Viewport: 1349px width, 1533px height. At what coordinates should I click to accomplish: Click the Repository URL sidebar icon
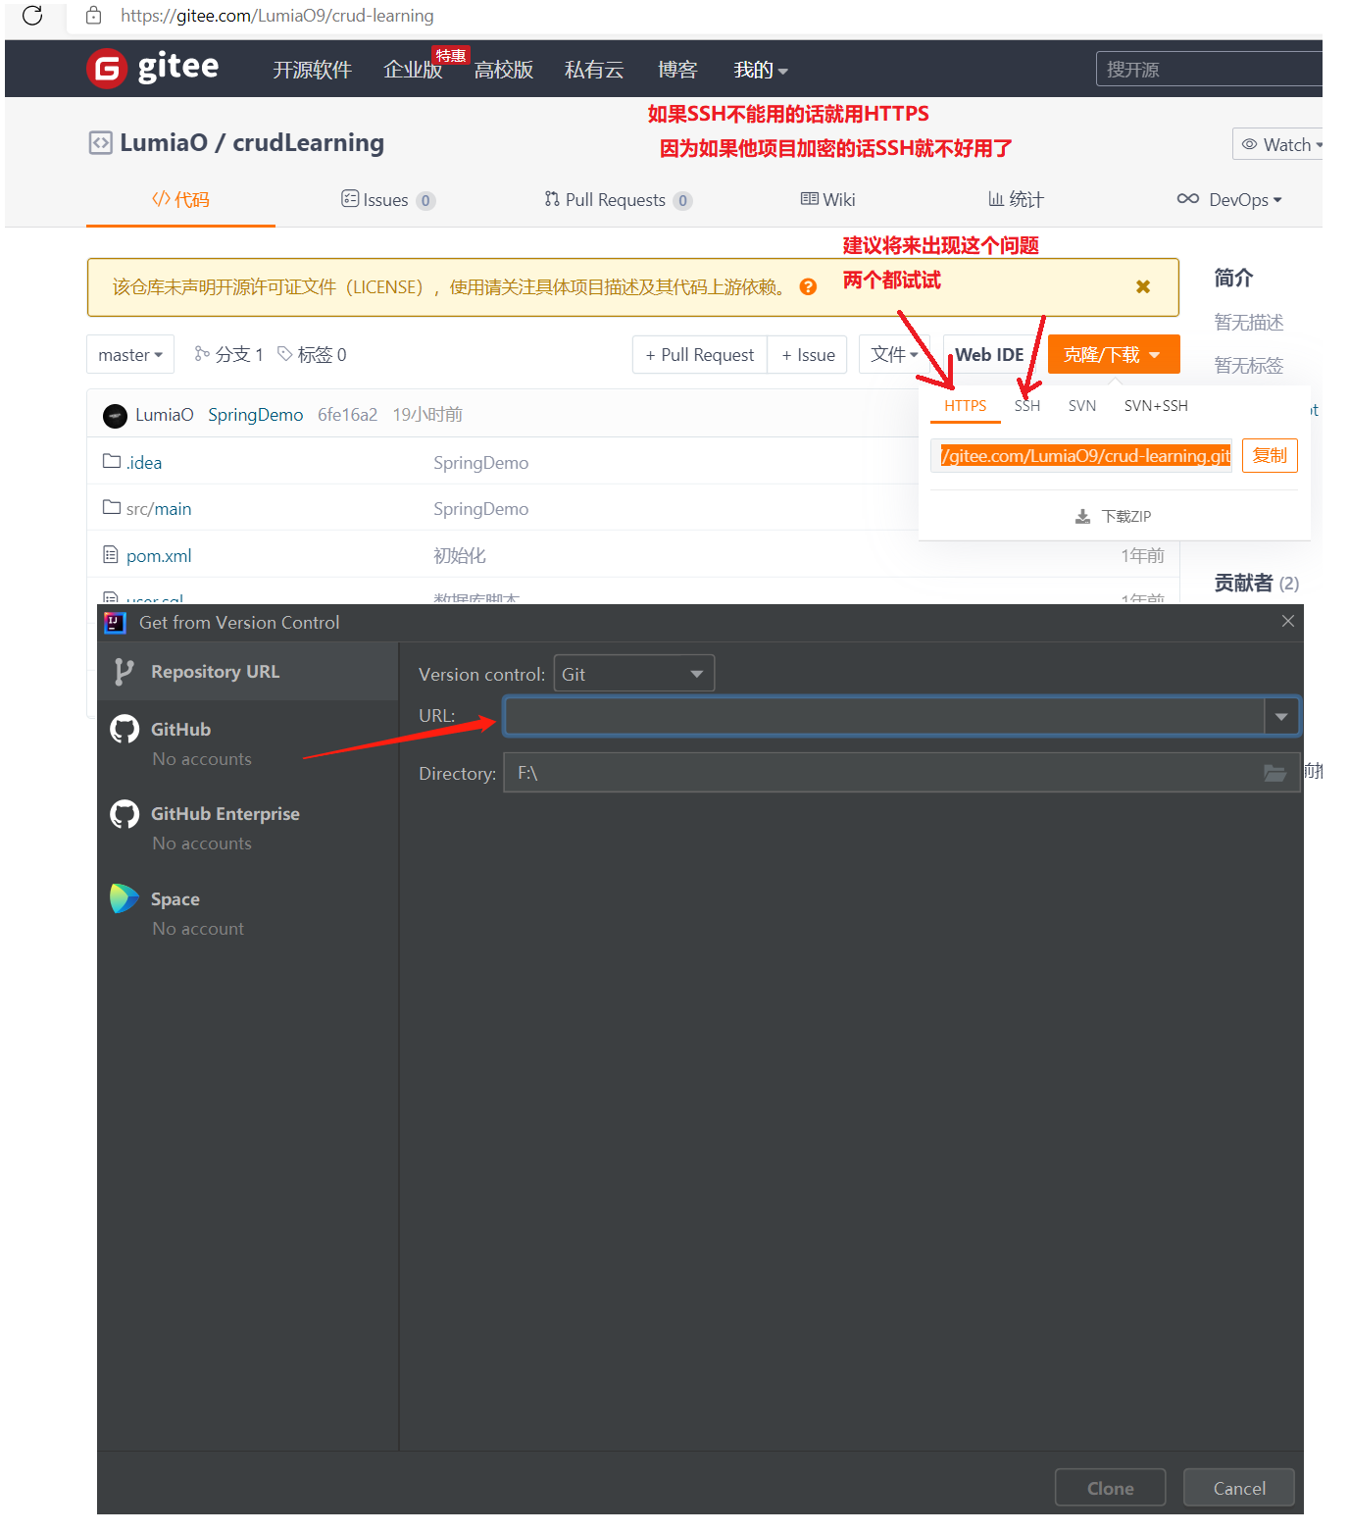125,671
